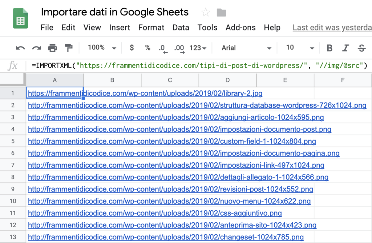Screen dimensions: 372x243
Task: Select row 1 header
Action: coord(13,93)
